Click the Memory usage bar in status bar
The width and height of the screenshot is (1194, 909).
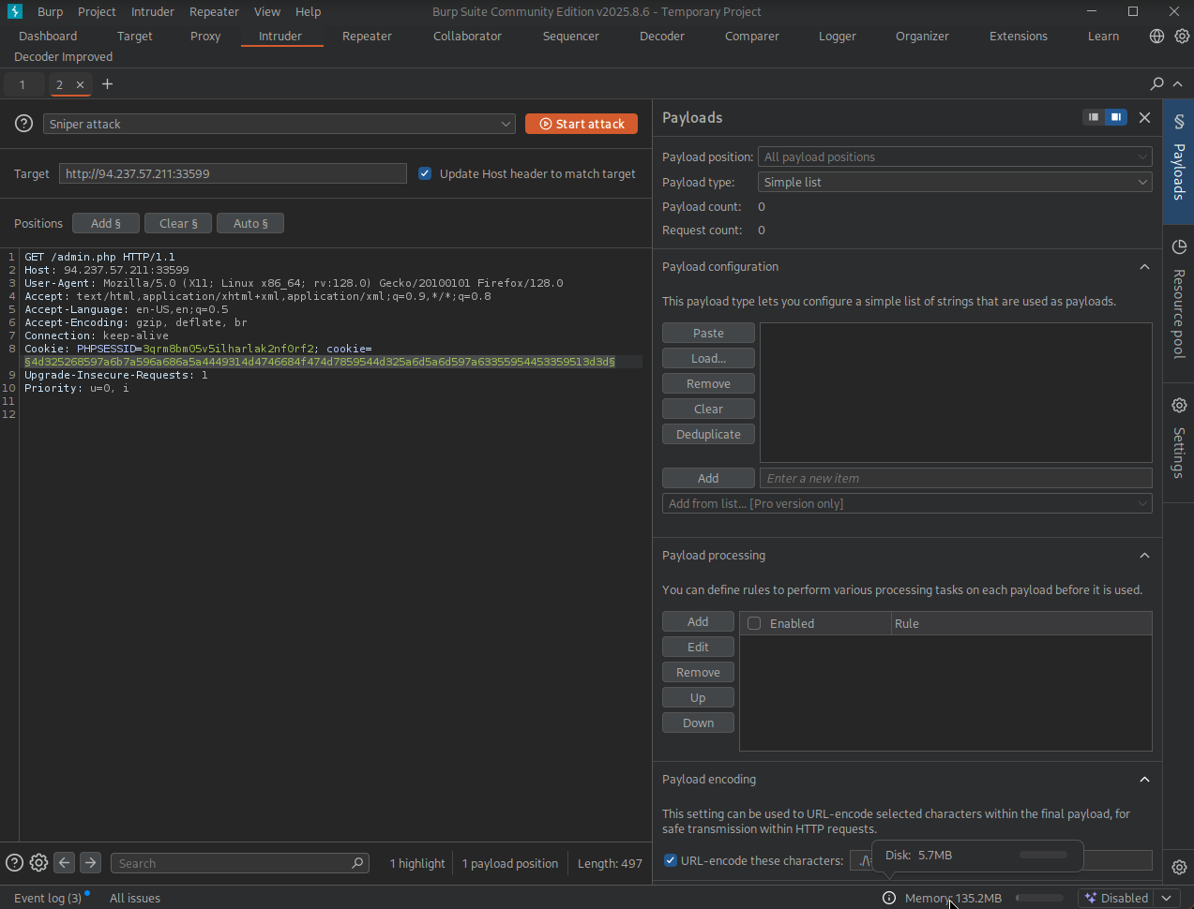(x=1039, y=898)
